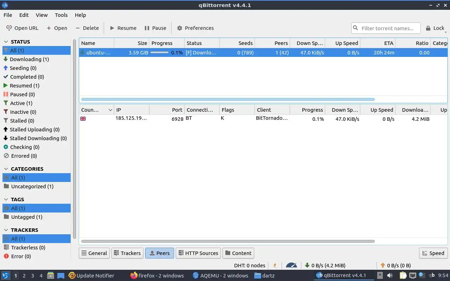Click the connection status flame icon
This screenshot has height=281, width=450.
coord(275,266)
